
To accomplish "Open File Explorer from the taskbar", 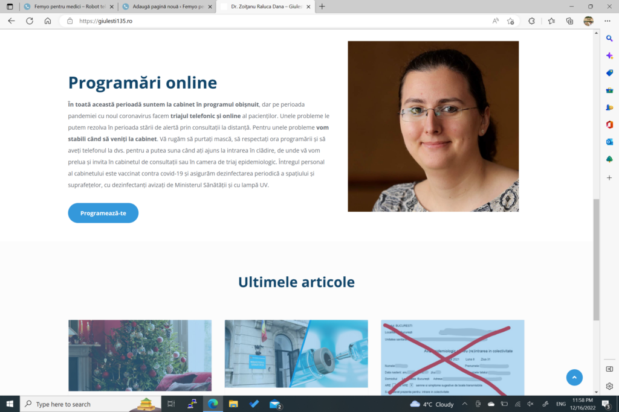I will point(233,404).
